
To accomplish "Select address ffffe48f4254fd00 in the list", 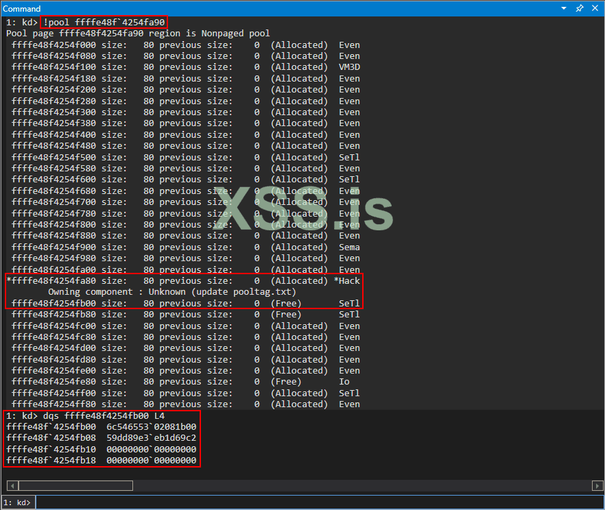I will pyautogui.click(x=54, y=348).
